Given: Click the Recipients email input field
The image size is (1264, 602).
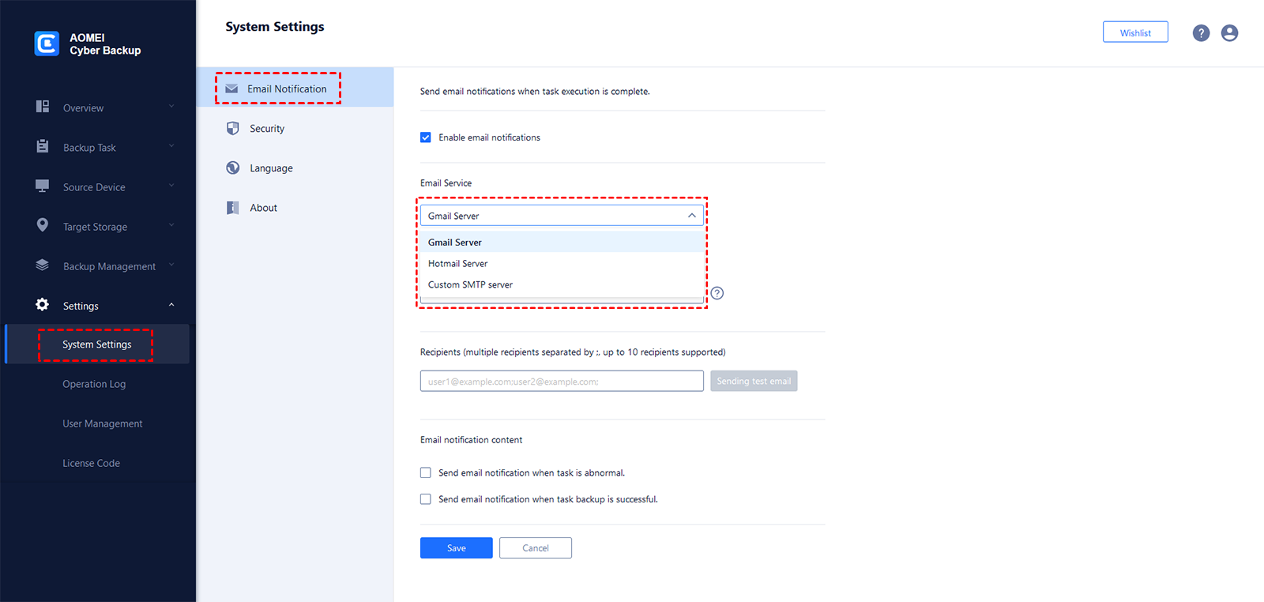Looking at the screenshot, I should point(561,382).
